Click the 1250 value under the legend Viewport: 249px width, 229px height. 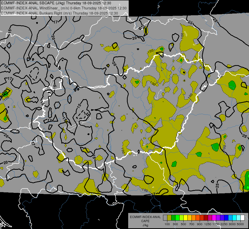[208, 224]
